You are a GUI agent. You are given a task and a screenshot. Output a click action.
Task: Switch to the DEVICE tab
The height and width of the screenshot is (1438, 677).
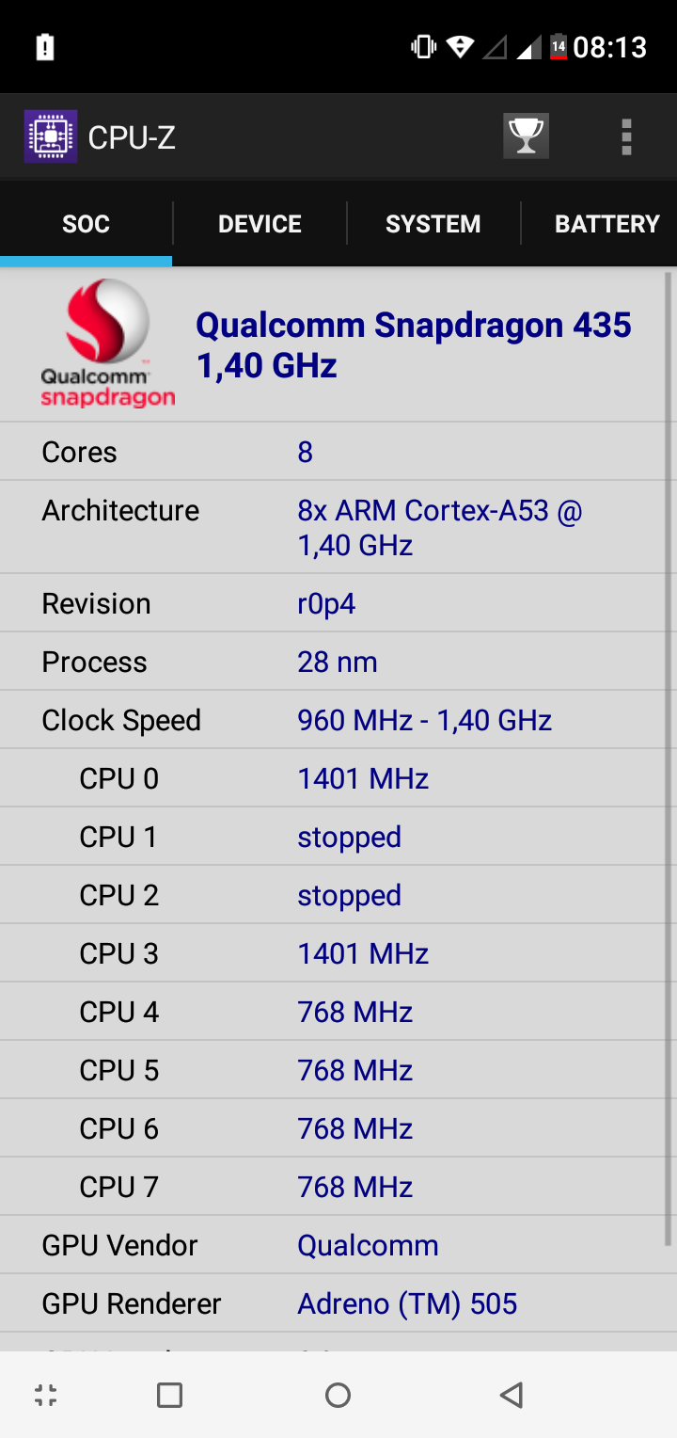pyautogui.click(x=260, y=224)
